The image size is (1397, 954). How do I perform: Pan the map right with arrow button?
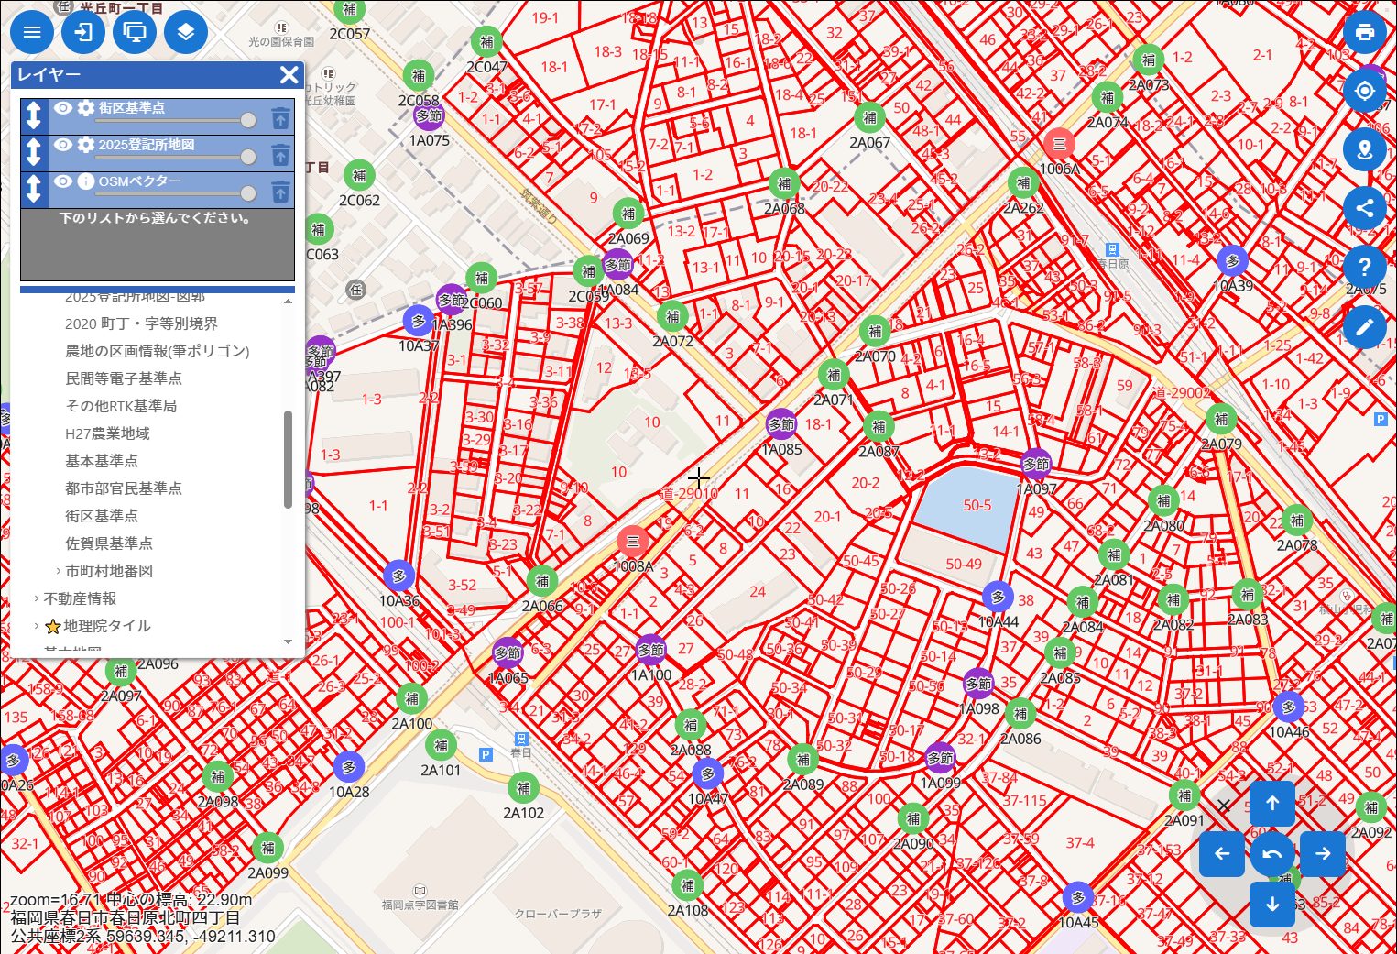[x=1322, y=854]
